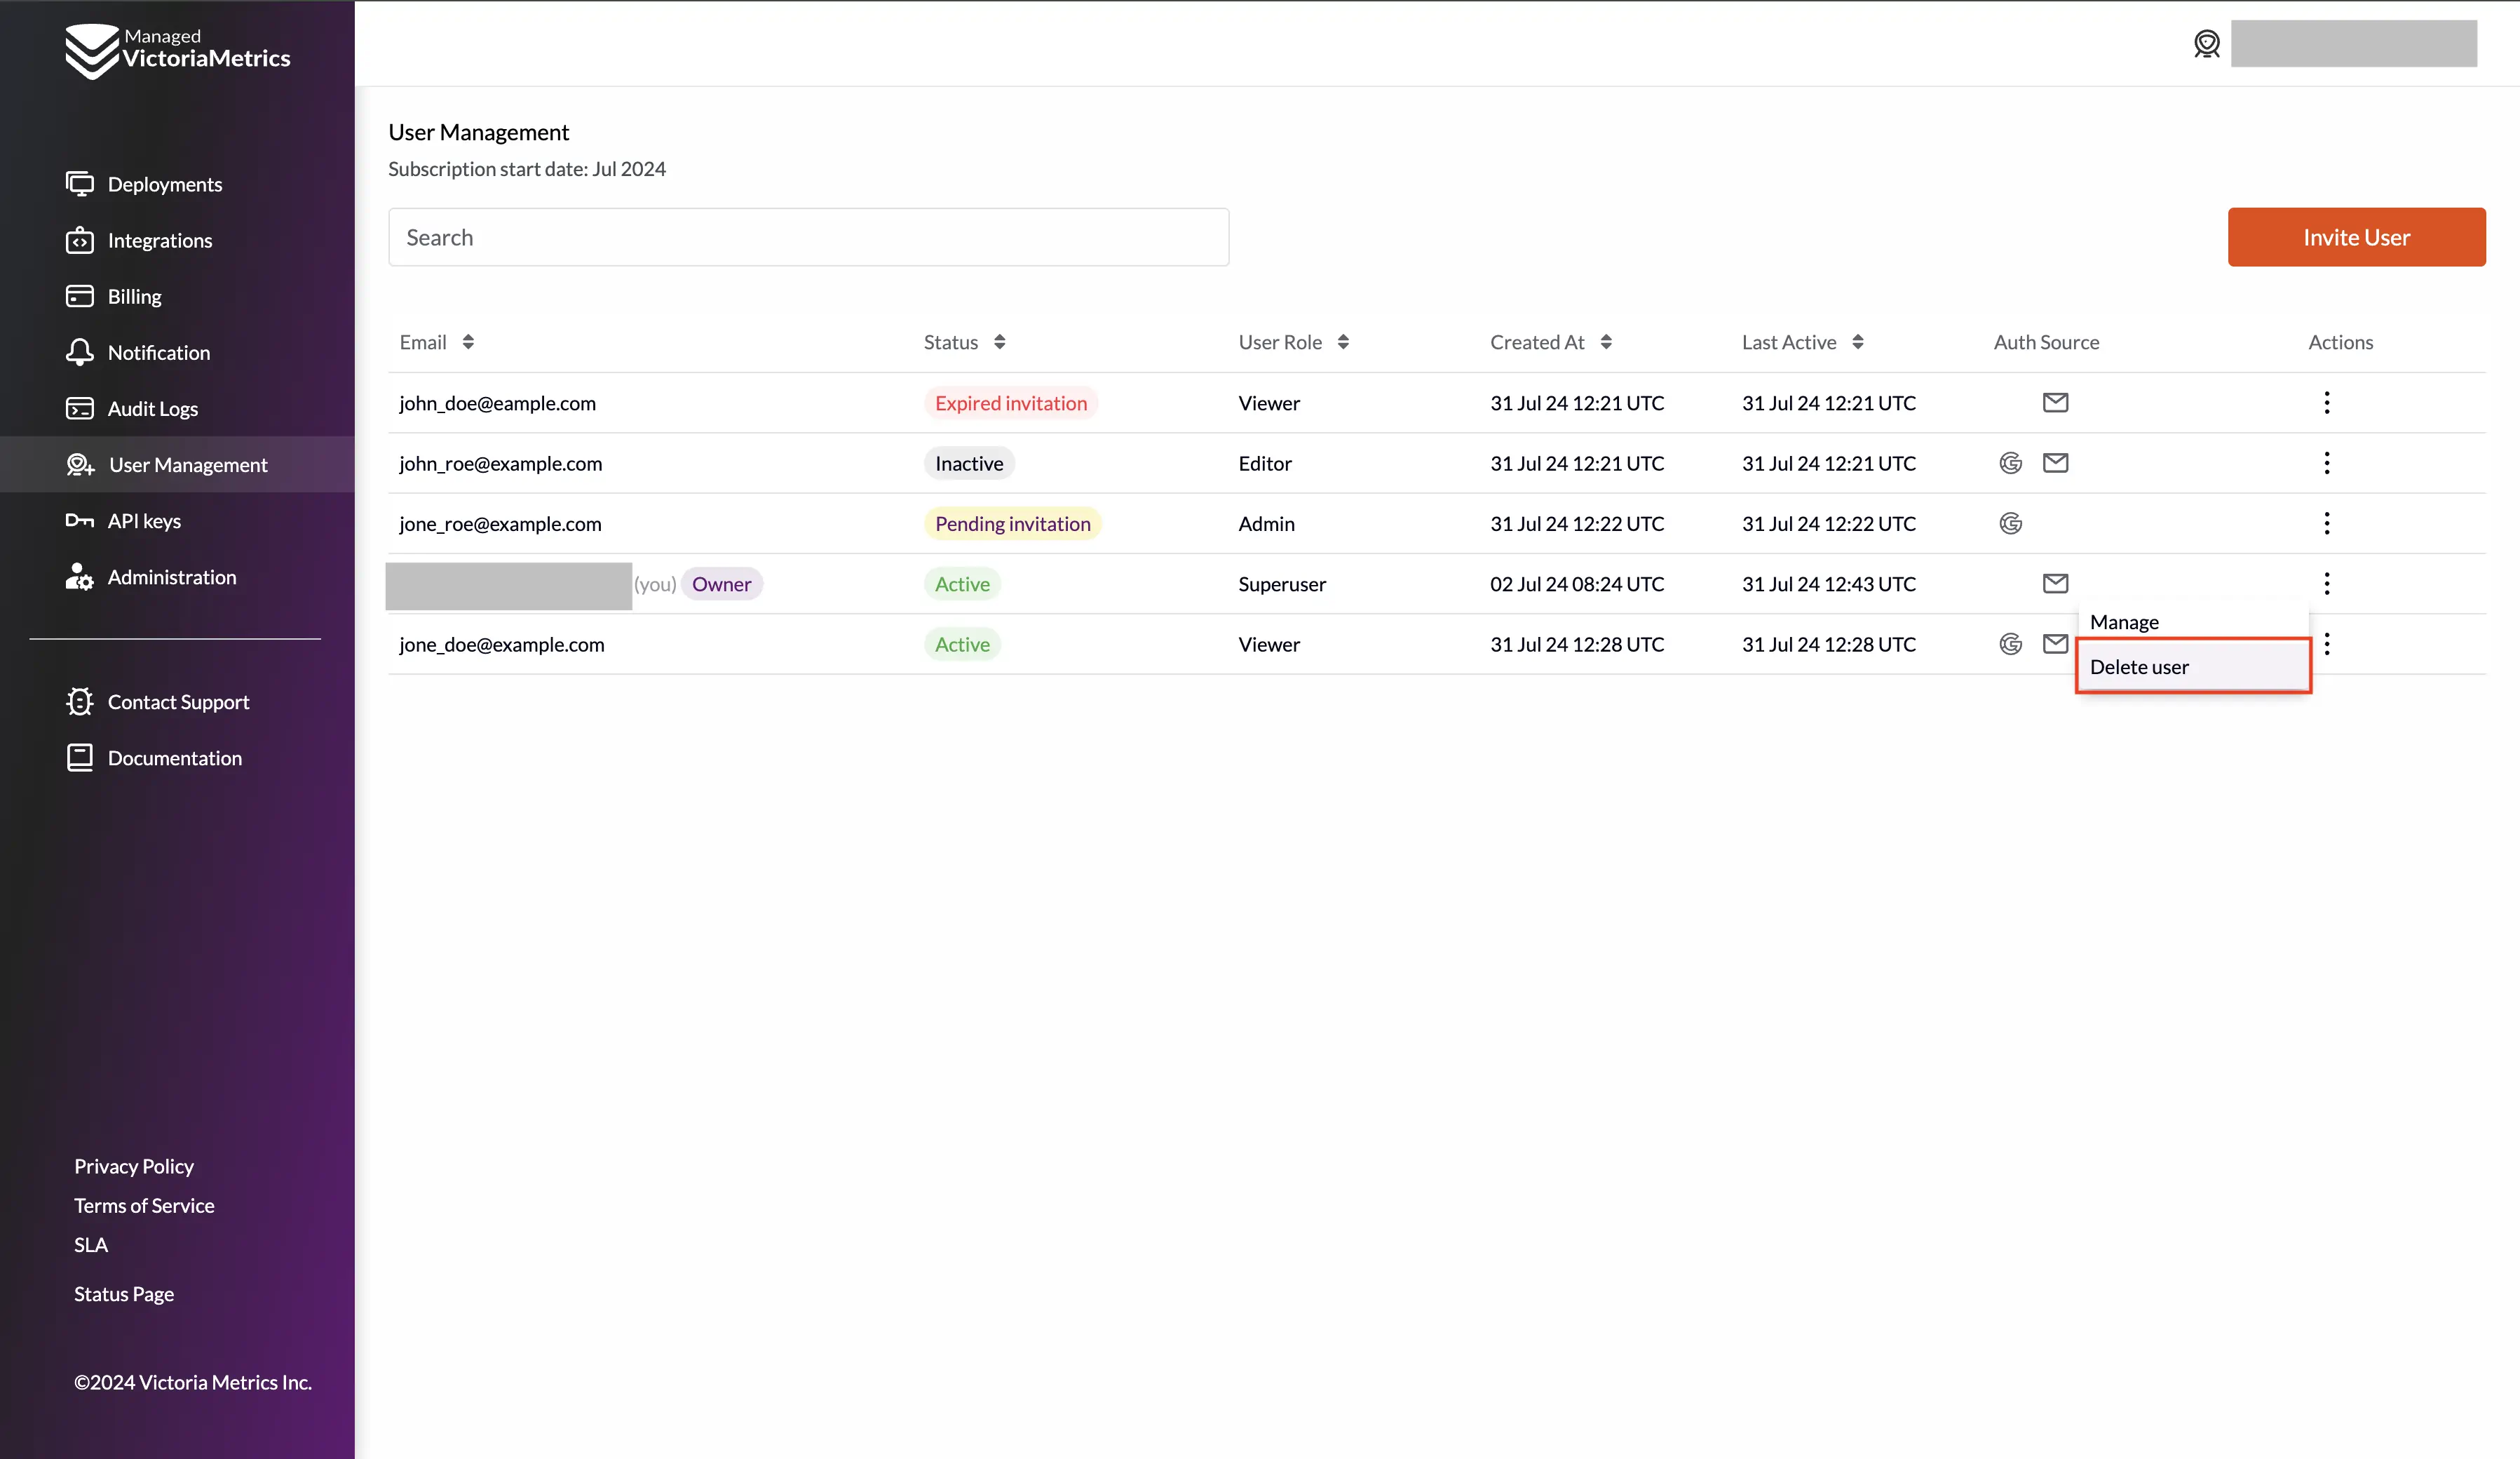Screen dimensions: 2520x1459
Task: Click the User Management sidebar icon
Action: [x=80, y=464]
